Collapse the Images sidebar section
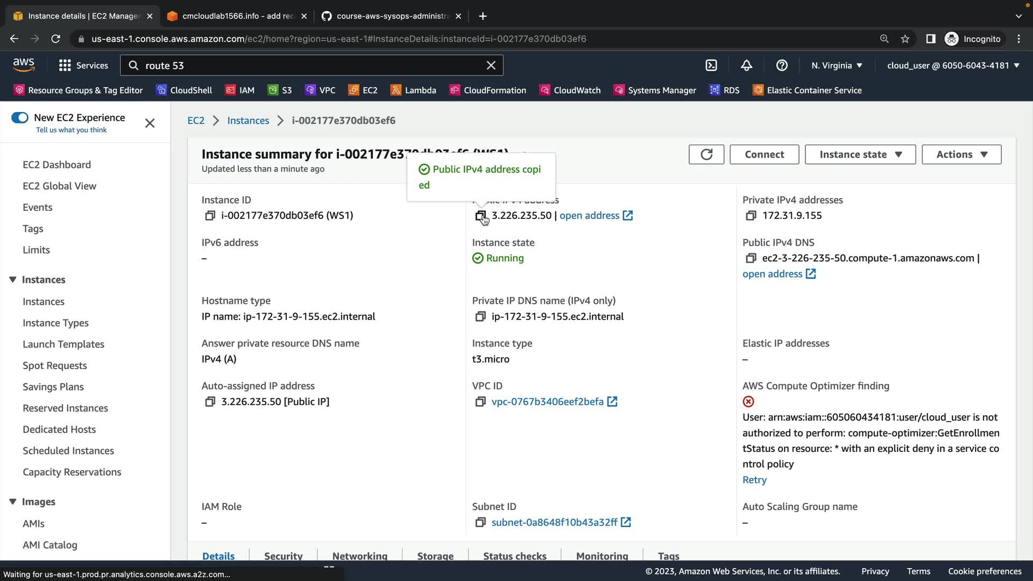This screenshot has width=1033, height=581. click(13, 501)
